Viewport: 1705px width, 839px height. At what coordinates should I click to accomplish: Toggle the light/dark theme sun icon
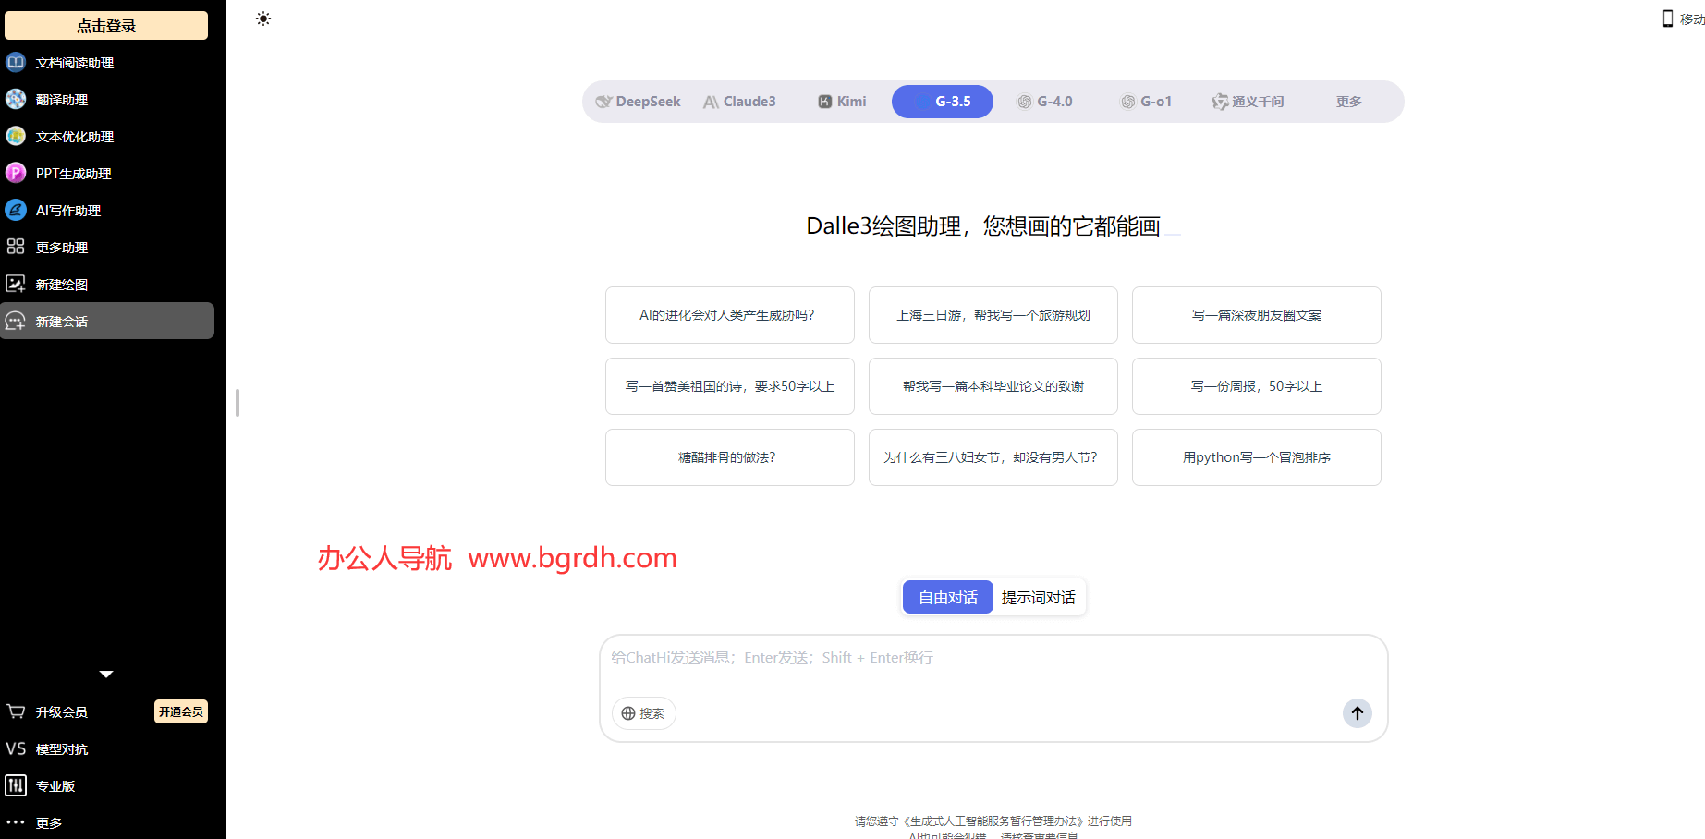coord(263,18)
